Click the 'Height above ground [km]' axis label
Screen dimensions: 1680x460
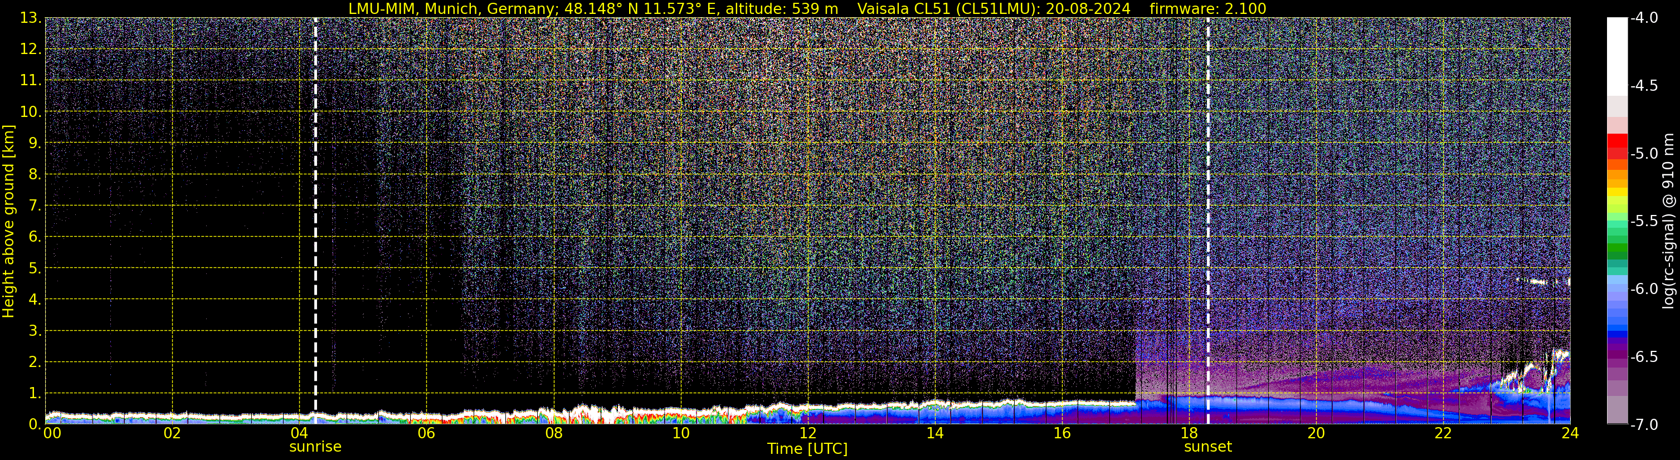(8, 222)
